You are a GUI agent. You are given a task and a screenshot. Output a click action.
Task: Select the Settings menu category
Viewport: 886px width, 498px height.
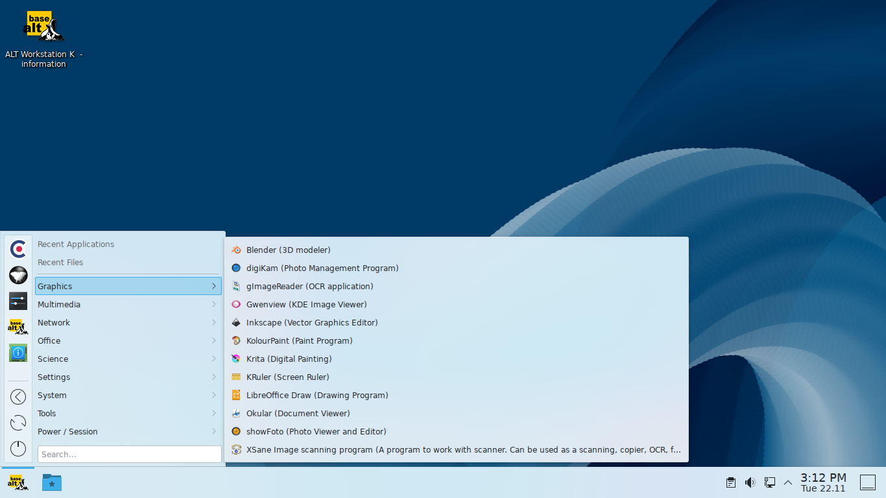(x=128, y=377)
